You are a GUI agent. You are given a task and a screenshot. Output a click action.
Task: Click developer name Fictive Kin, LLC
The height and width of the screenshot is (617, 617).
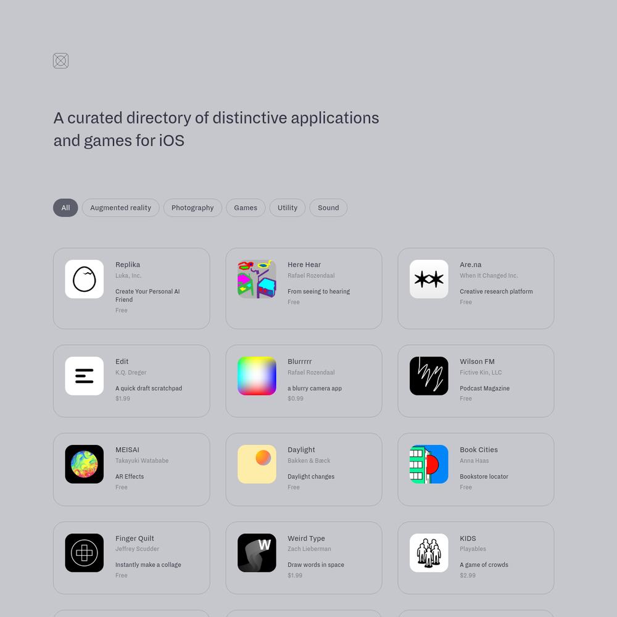pos(481,372)
